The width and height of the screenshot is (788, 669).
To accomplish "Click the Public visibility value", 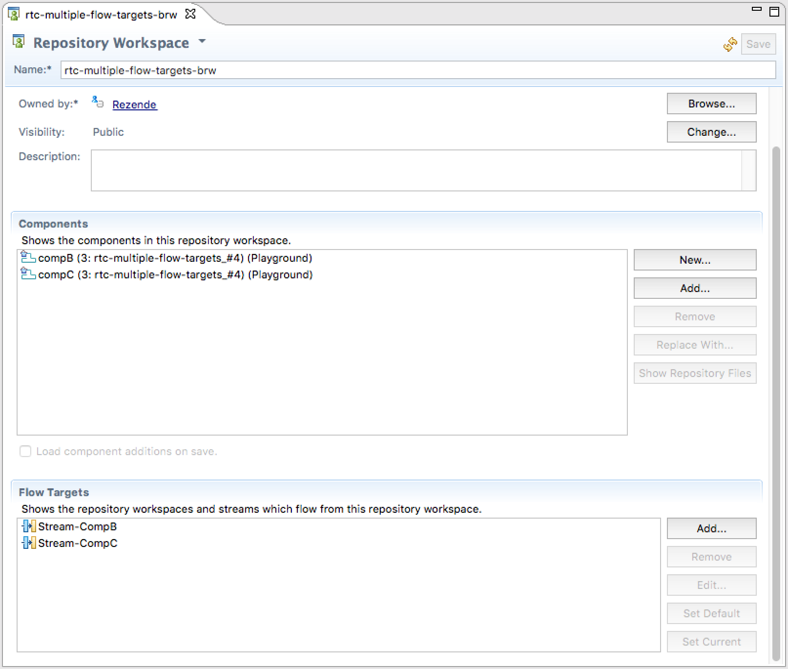I will (108, 132).
